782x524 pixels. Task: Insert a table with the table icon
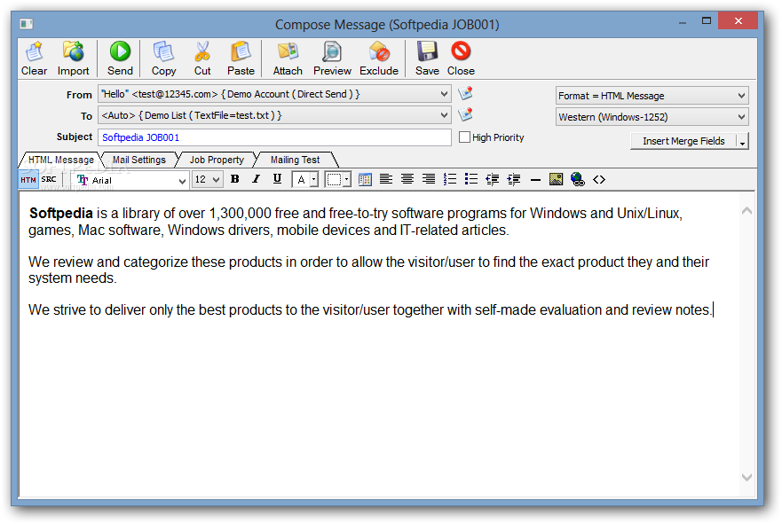point(365,179)
